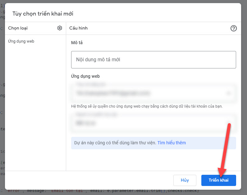Click the dimmed code editor behind the dialog

[2, 93]
